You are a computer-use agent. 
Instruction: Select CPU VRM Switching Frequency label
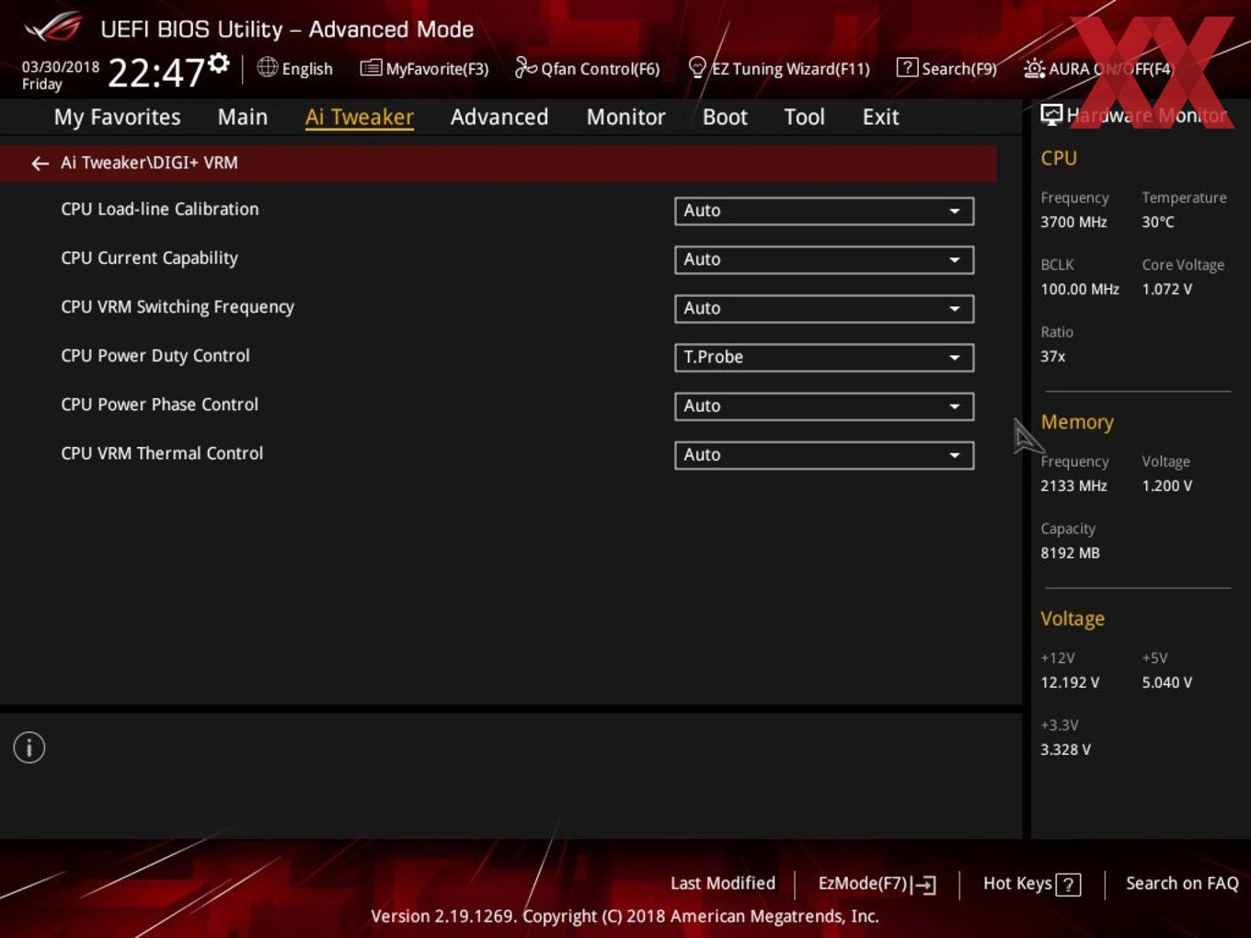point(178,307)
